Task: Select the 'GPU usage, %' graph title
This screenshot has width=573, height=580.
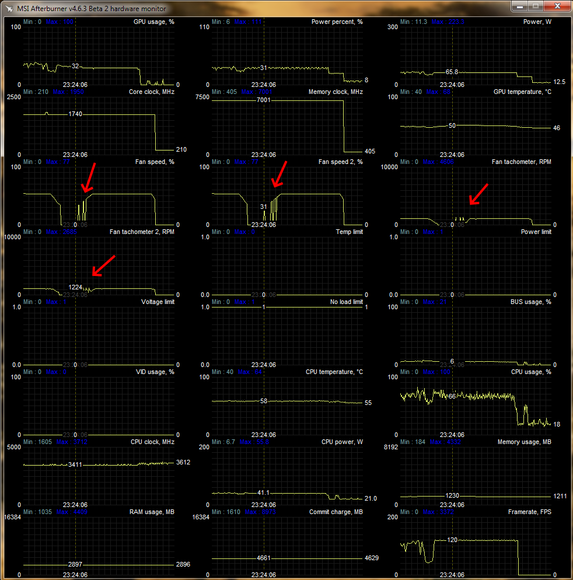Action: (154, 22)
